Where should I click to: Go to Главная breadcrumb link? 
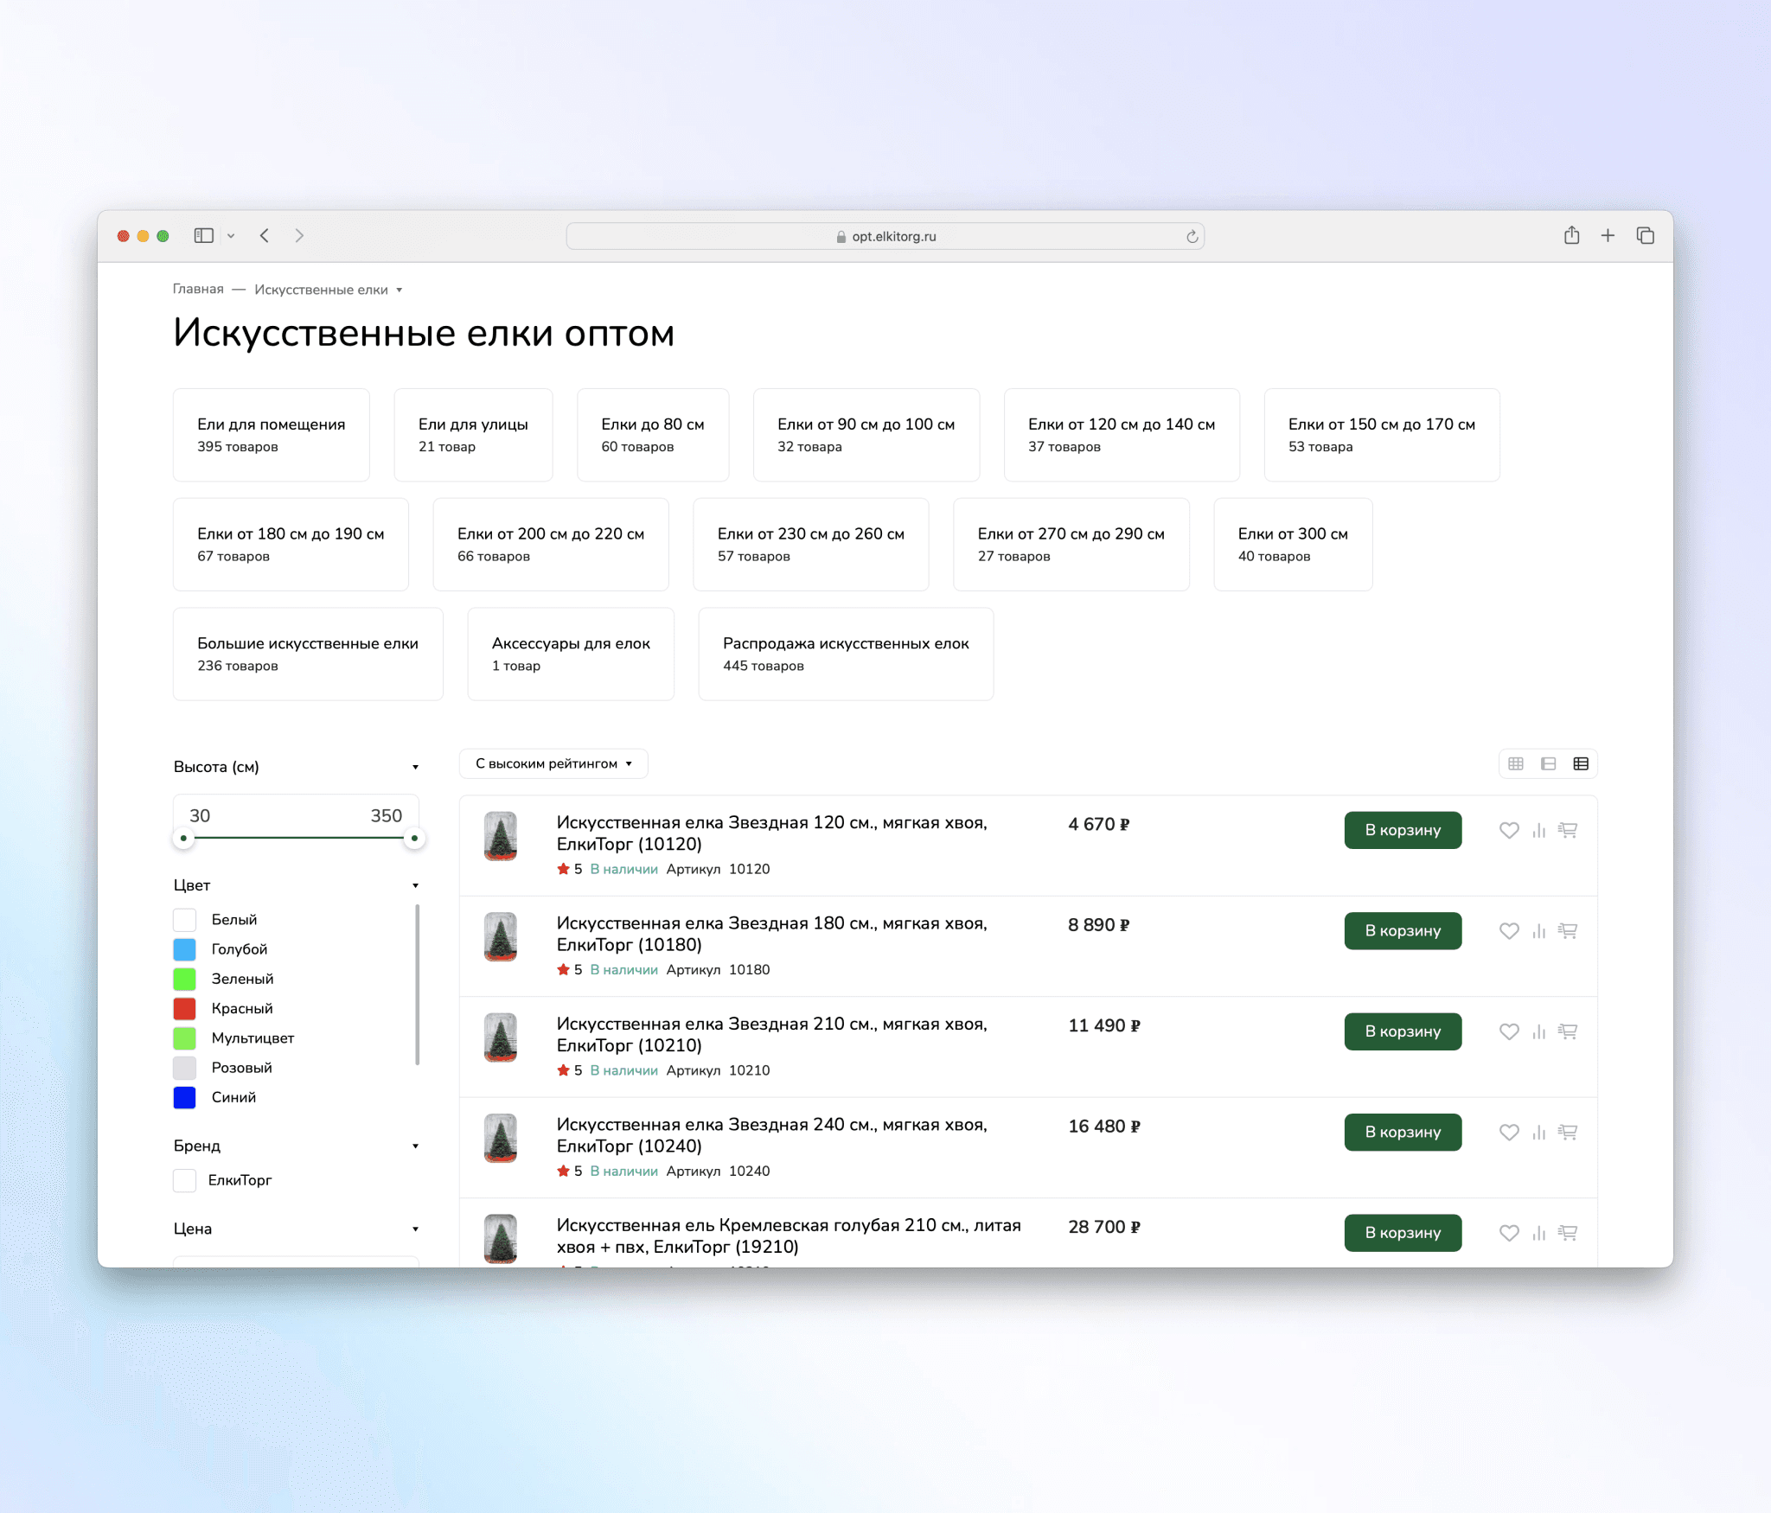(x=198, y=289)
